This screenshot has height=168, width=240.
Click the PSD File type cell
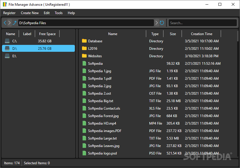point(155,153)
